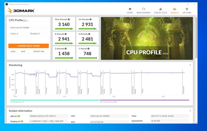Click the 8 threads info icon
This screenshot has width=207, height=131.
(x=66, y=34)
